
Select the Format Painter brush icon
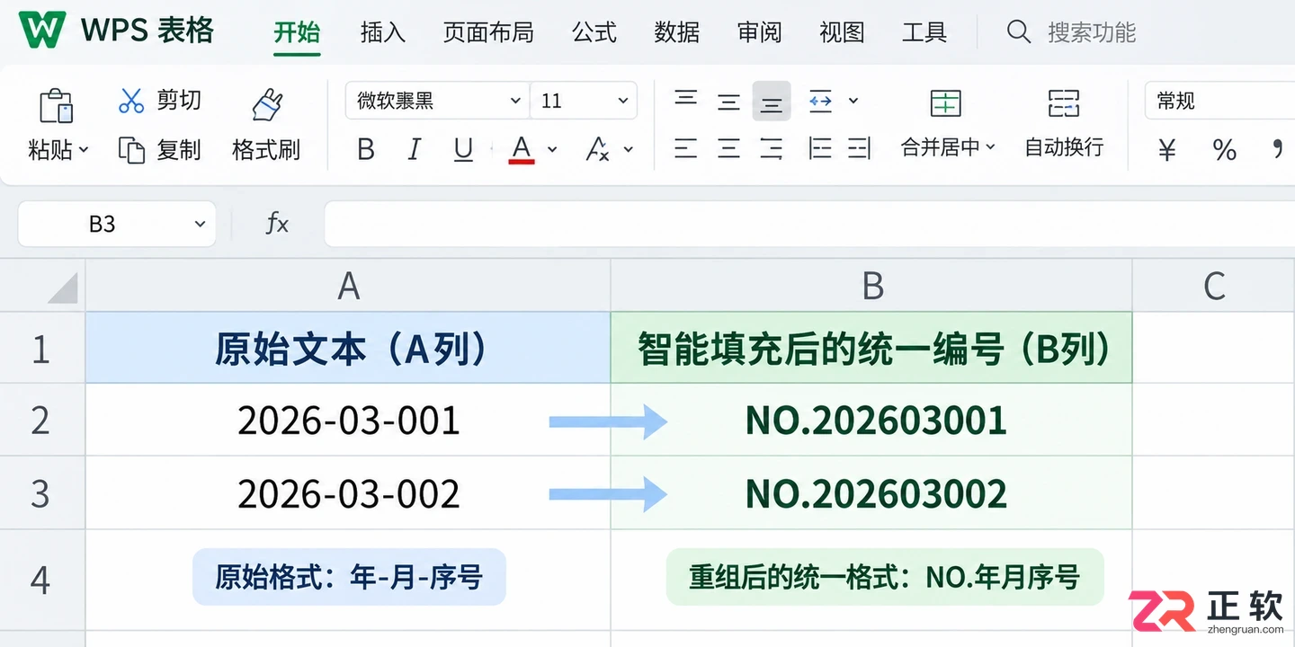click(x=266, y=105)
